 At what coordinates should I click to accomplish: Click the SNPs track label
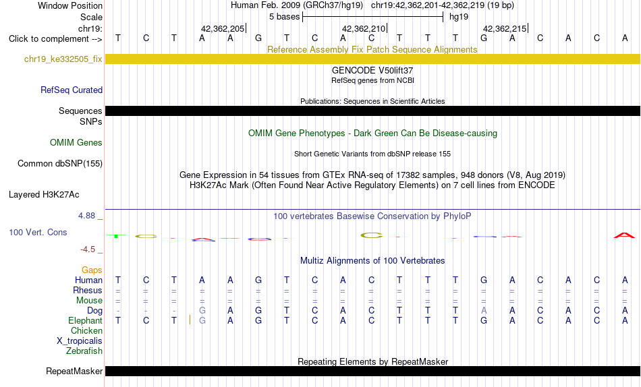coord(91,122)
